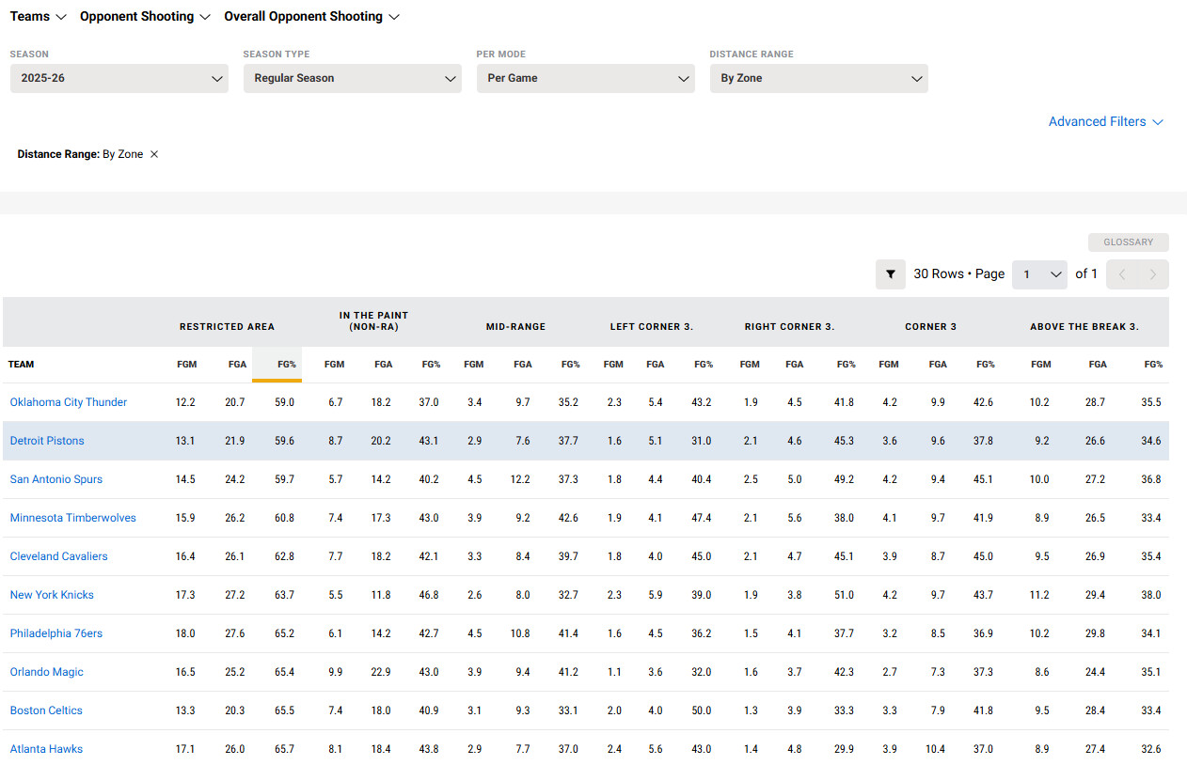Screen dimensions: 1187x765
Task: Sort by Corner 3 FGM column
Action: coord(889,365)
